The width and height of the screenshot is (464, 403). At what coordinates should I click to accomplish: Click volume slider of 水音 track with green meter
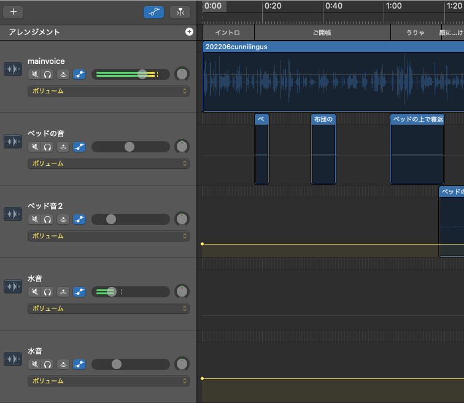(x=131, y=292)
